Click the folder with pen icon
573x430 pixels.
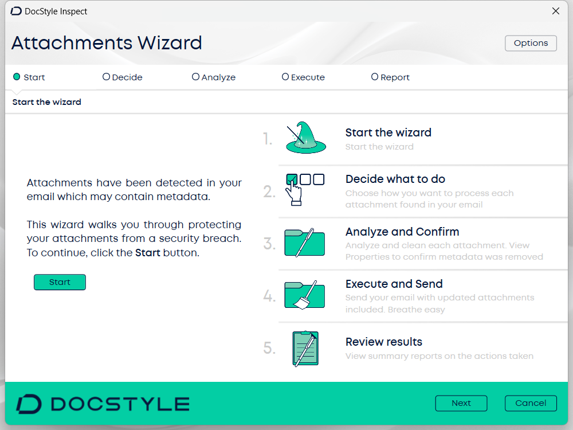point(305,243)
